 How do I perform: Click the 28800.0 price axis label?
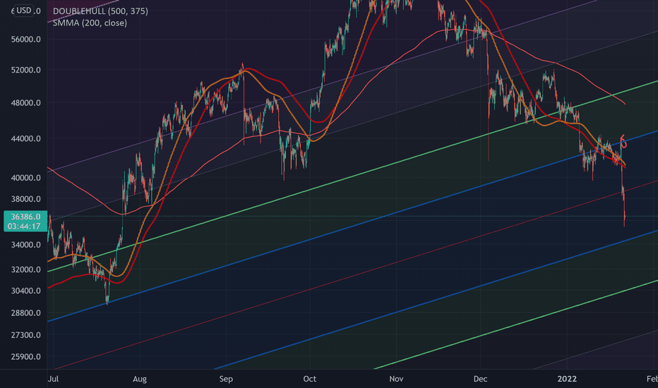[x=26, y=313]
